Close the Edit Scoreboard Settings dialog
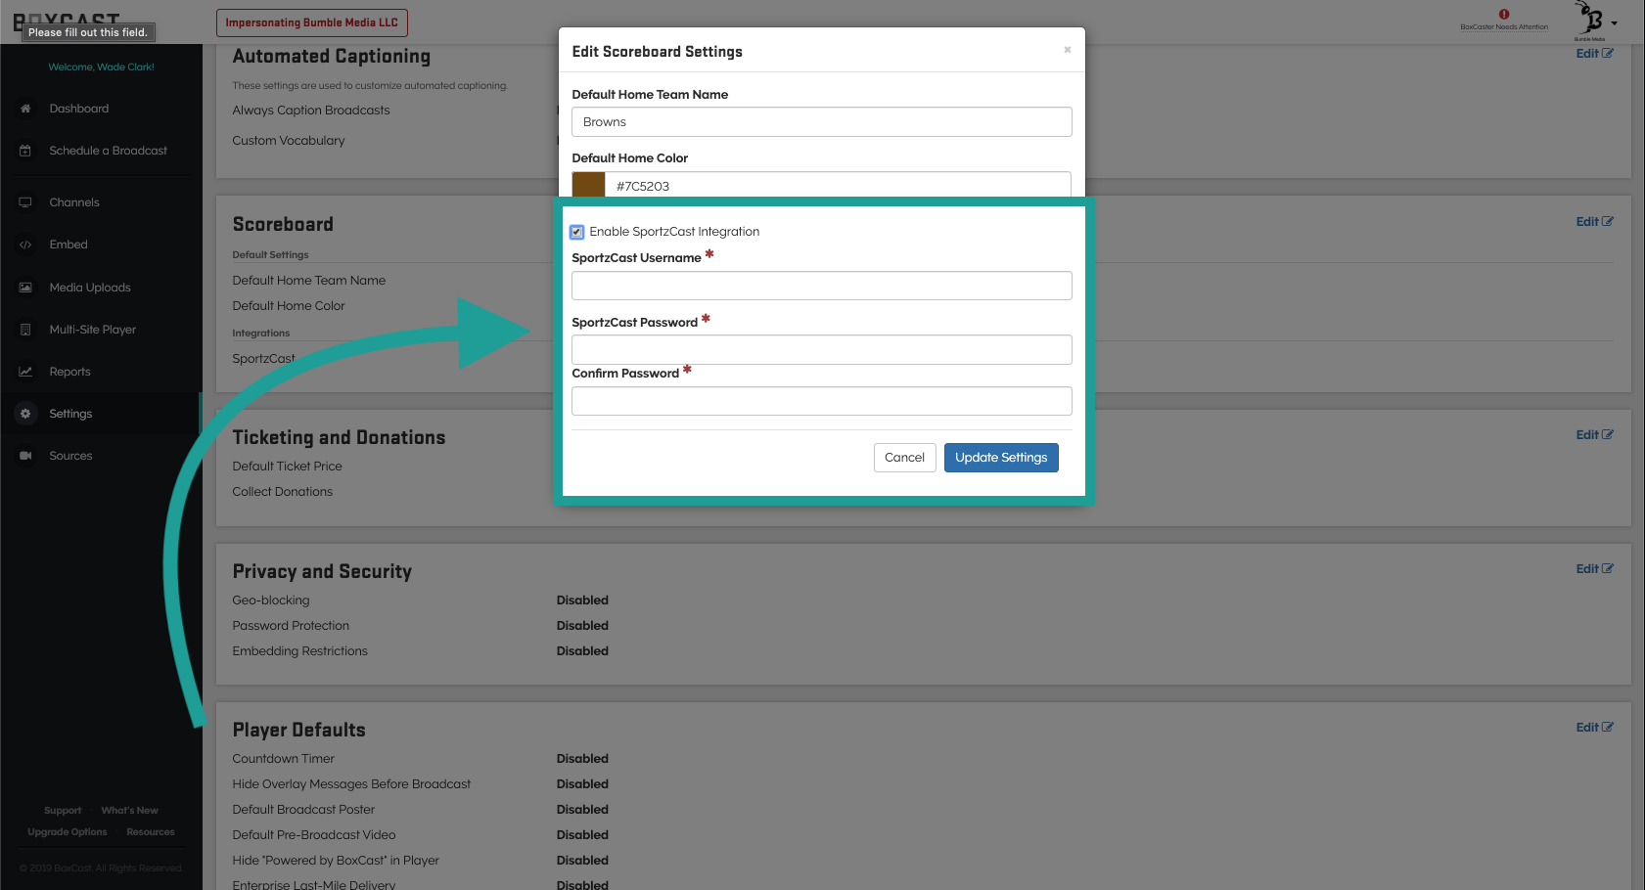1645x890 pixels. (1067, 50)
